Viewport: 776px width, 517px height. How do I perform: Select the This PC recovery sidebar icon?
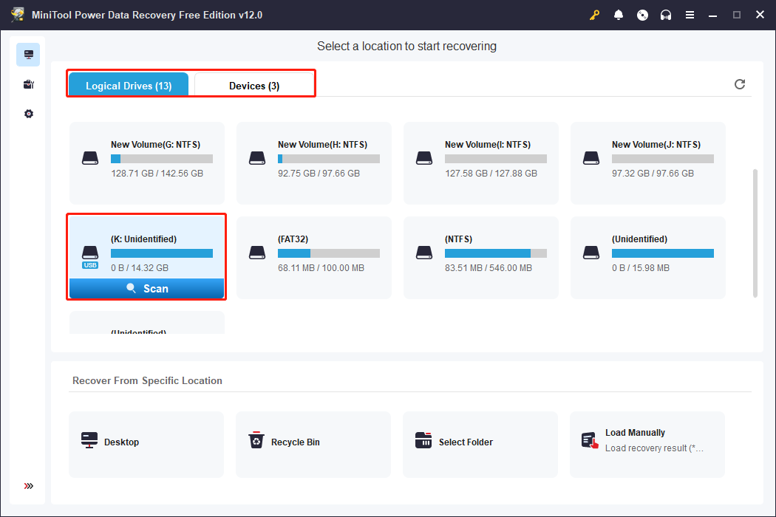[28, 55]
